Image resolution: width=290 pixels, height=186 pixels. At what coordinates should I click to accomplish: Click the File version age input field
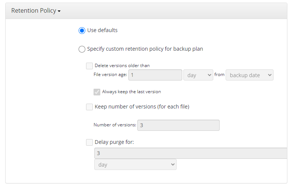(x=155, y=75)
